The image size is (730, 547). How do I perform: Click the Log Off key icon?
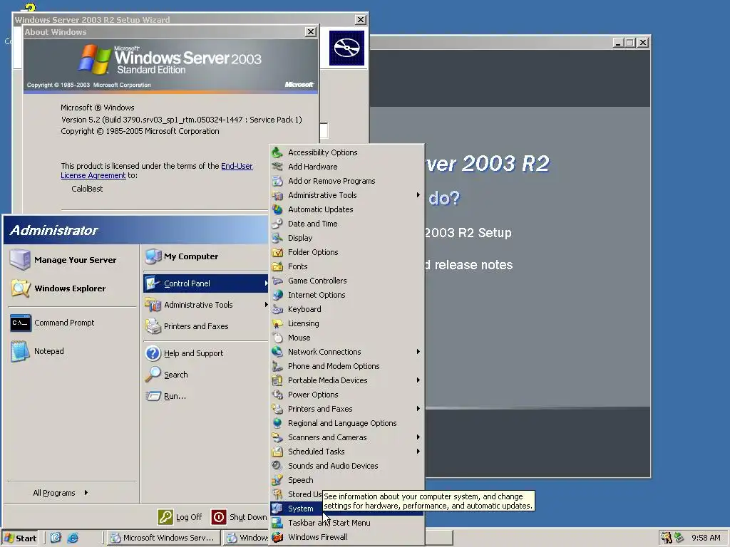pos(165,517)
